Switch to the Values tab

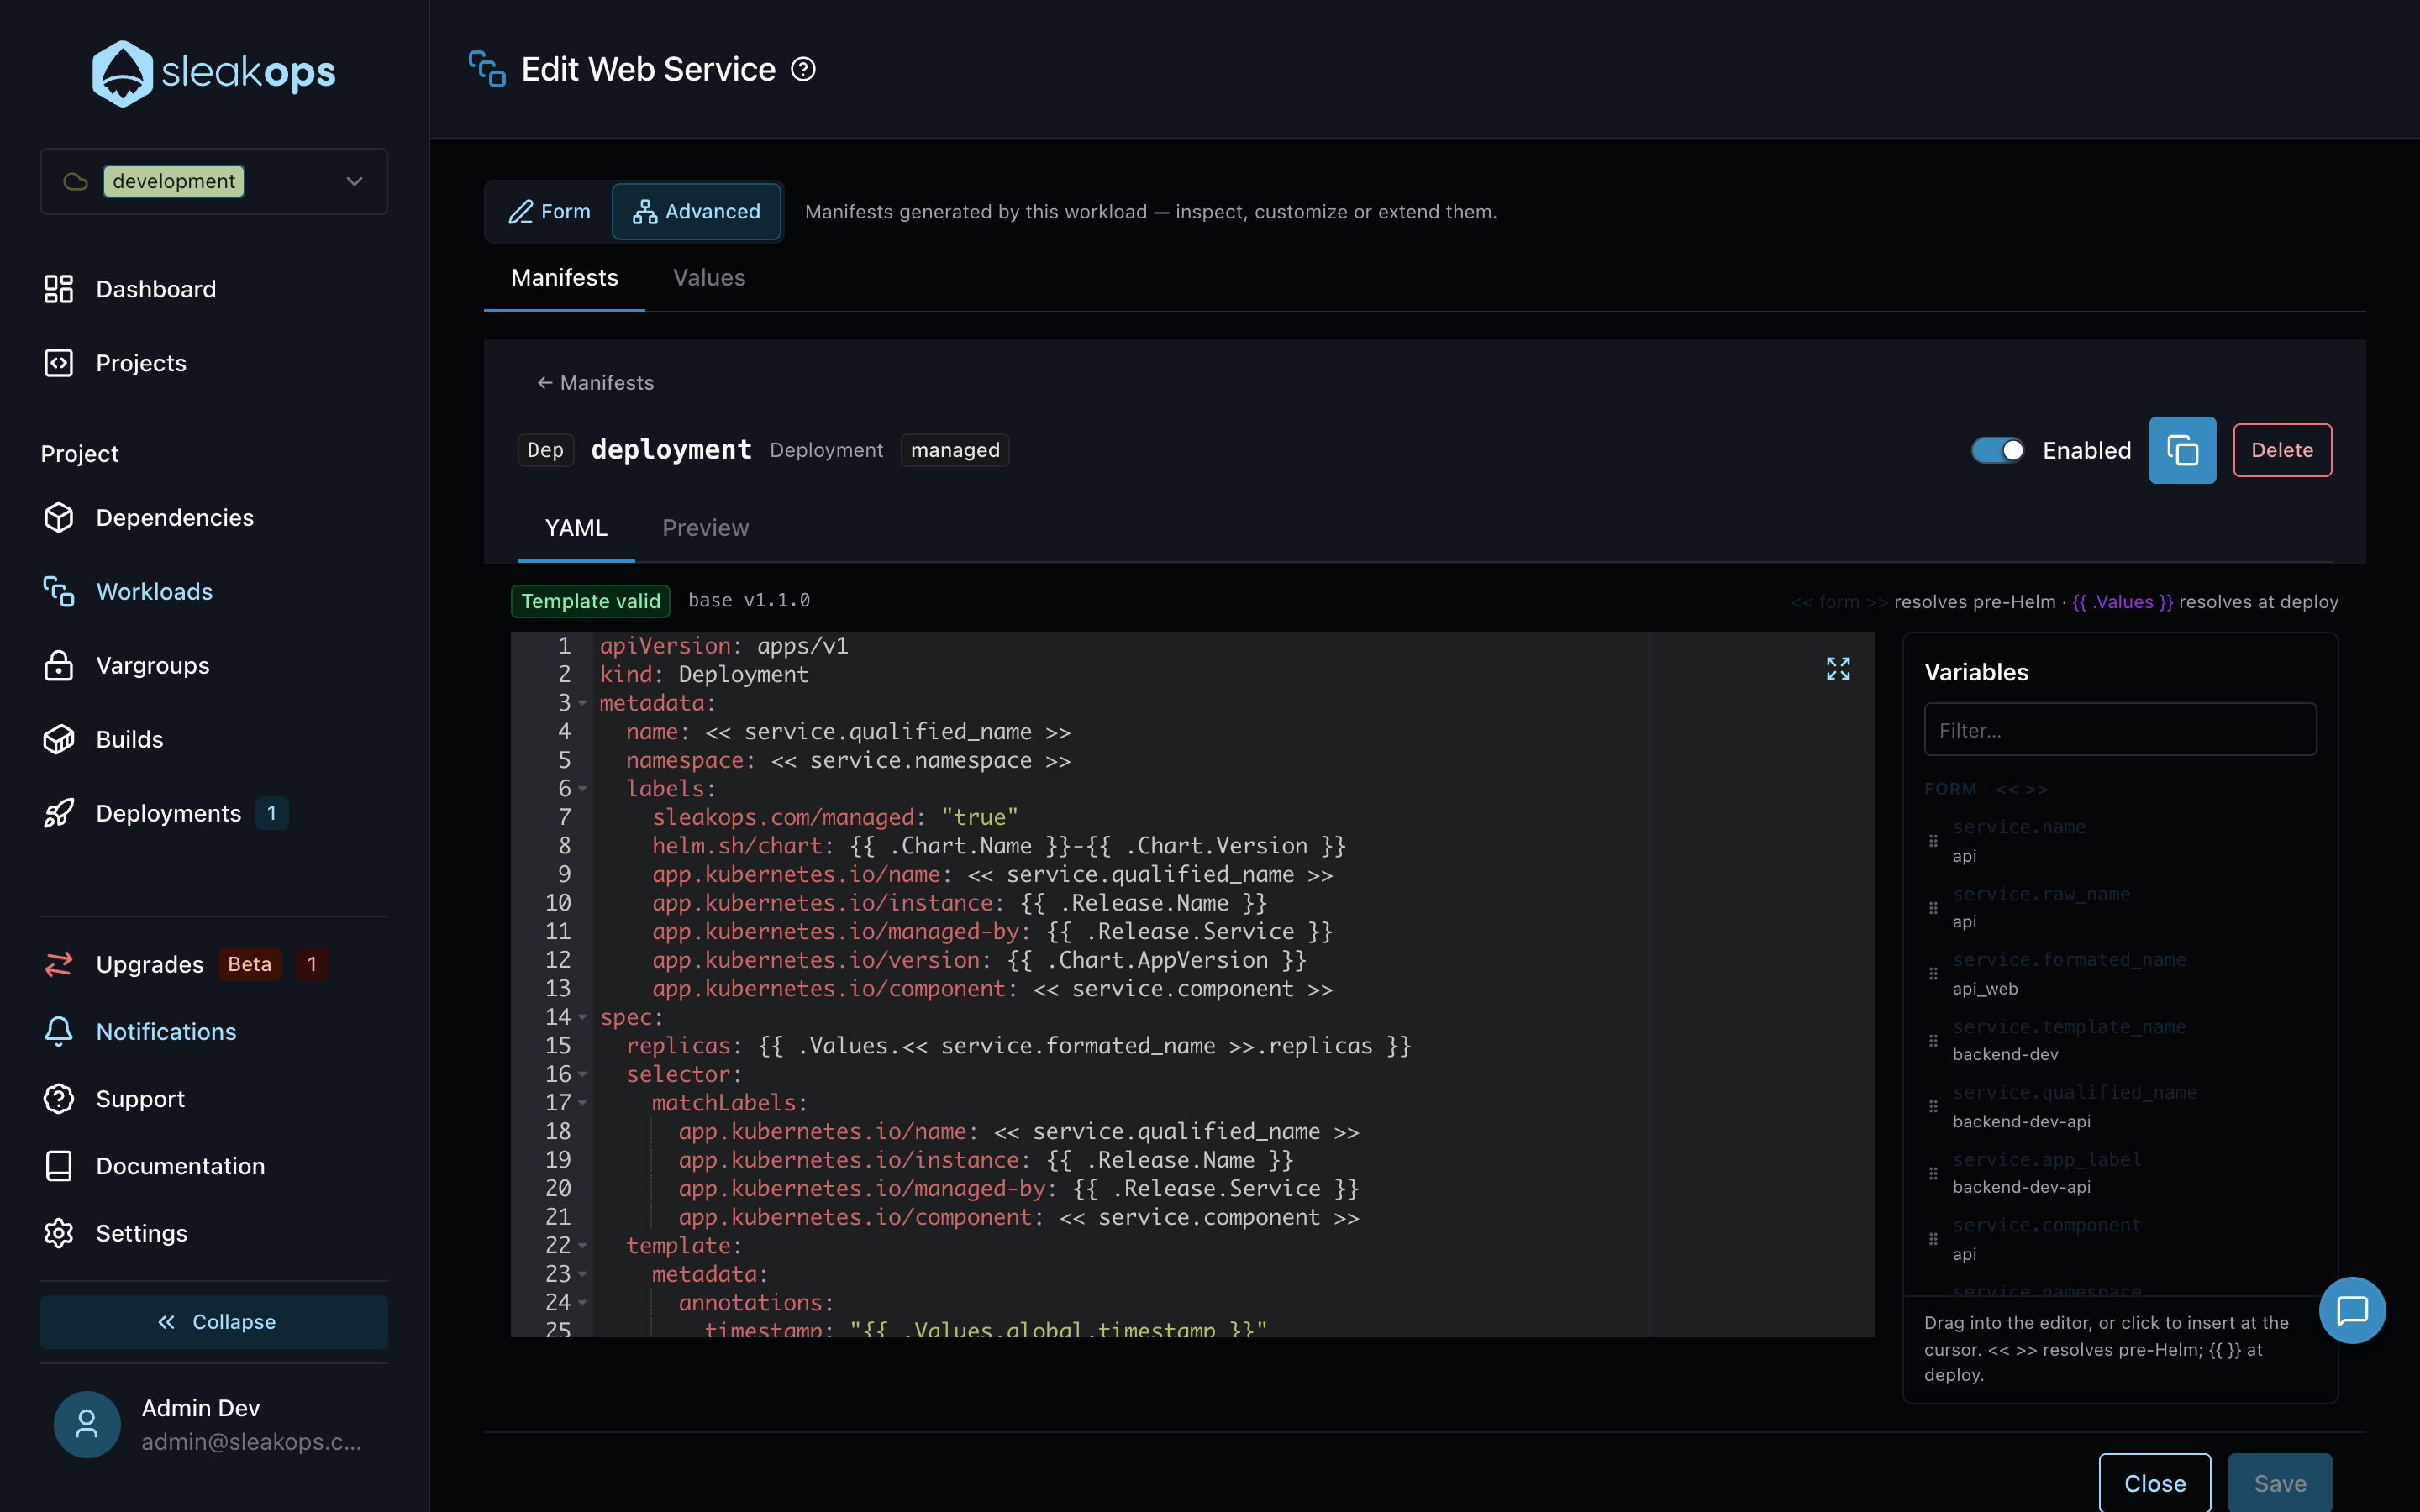tap(709, 278)
